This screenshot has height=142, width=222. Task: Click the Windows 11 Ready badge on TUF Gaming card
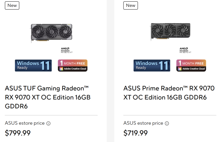point(33,66)
